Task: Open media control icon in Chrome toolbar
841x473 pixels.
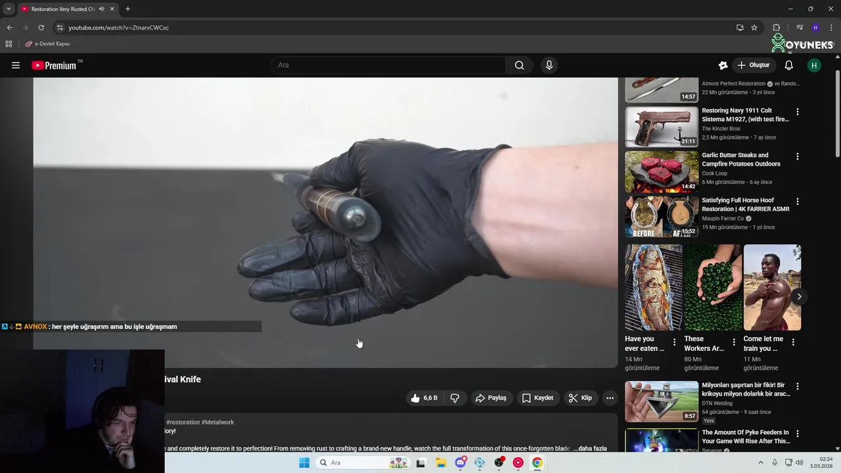Action: click(800, 28)
